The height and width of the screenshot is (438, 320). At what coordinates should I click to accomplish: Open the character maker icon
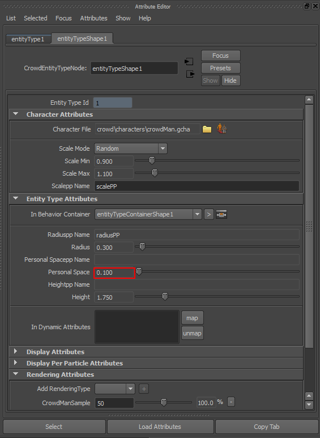pos(221,129)
